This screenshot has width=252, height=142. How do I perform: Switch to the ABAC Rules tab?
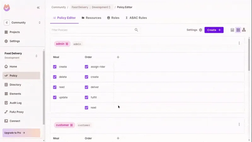(x=136, y=18)
